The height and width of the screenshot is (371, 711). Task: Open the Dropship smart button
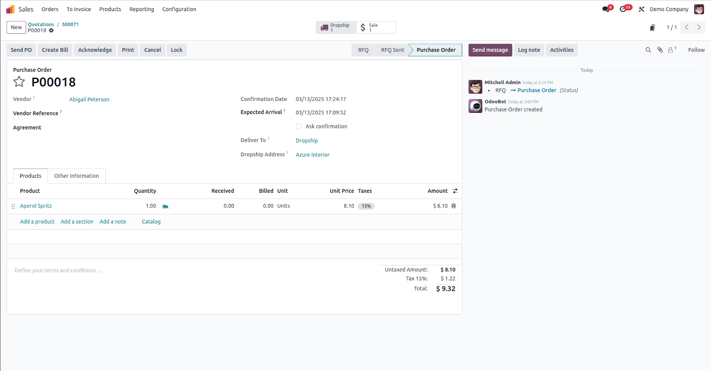click(336, 28)
